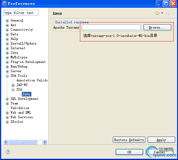Close the Preferences window
Screen dimensions: 178x160
[173, 4]
